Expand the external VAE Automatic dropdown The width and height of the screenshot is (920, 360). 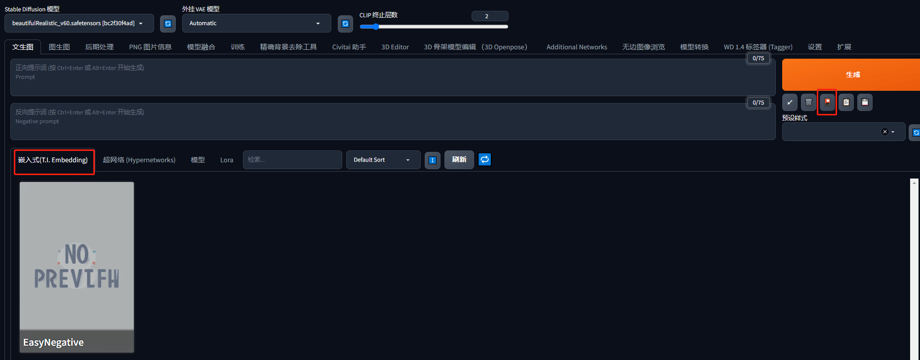tap(256, 23)
